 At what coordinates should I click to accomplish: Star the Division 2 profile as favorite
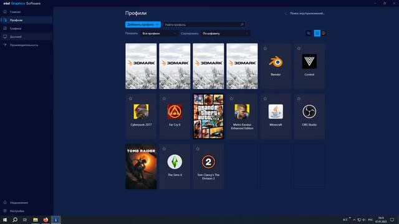198,149
